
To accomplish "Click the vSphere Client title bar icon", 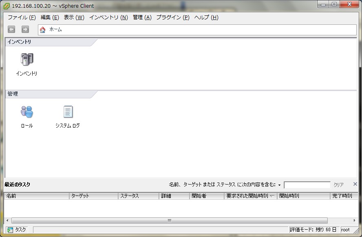I will pyautogui.click(x=7, y=6).
